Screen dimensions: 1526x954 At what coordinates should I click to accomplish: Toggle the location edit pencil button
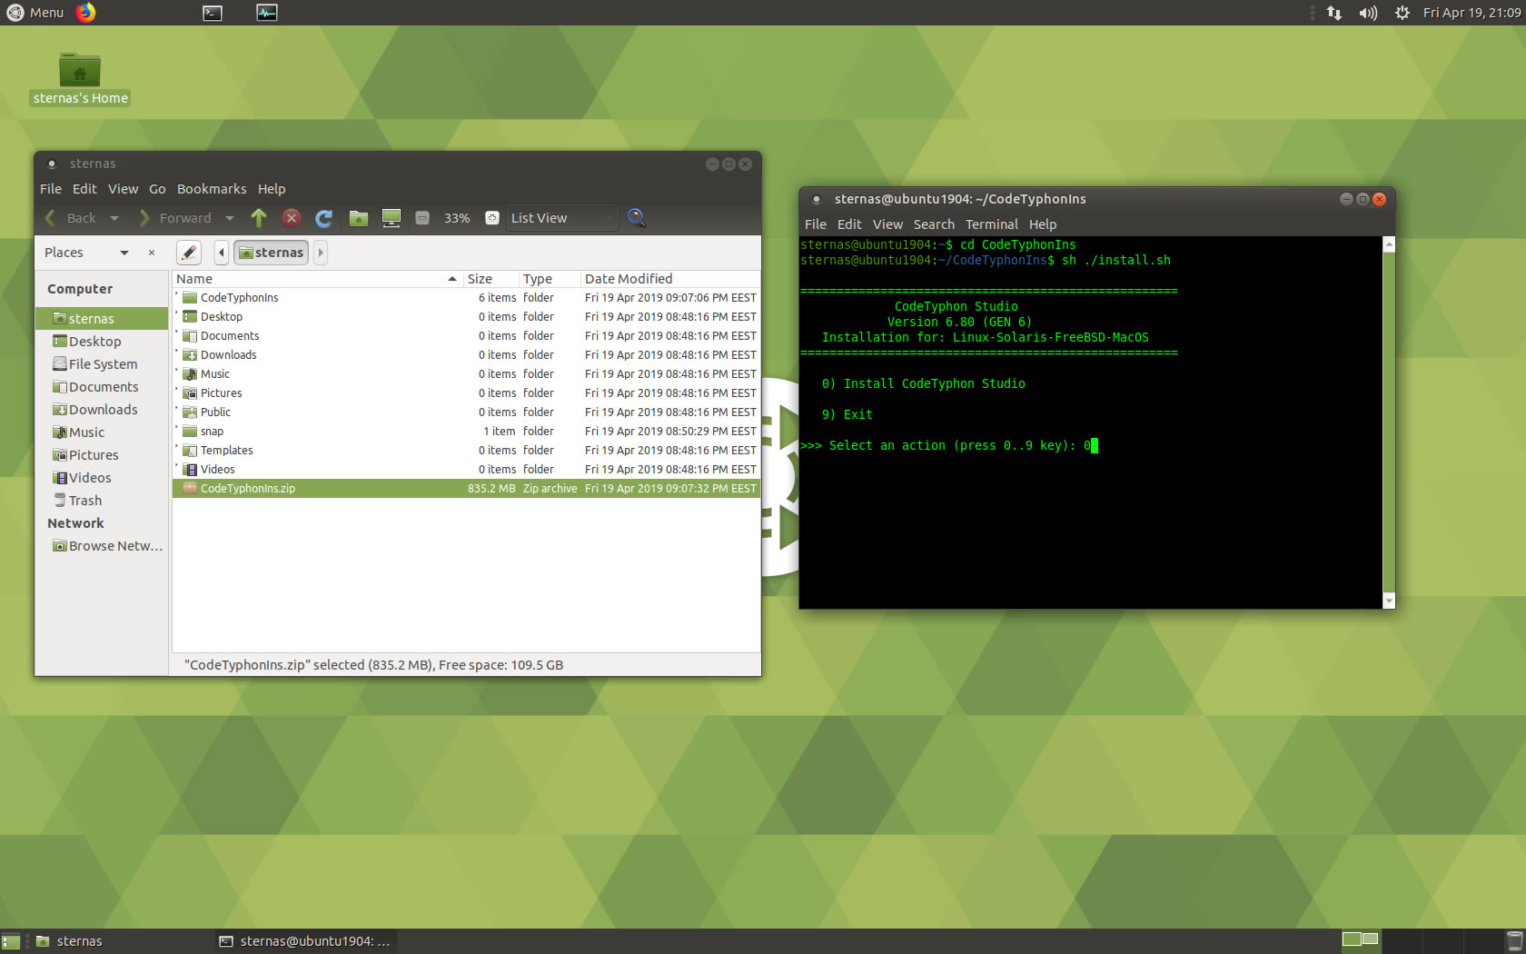pyautogui.click(x=189, y=253)
